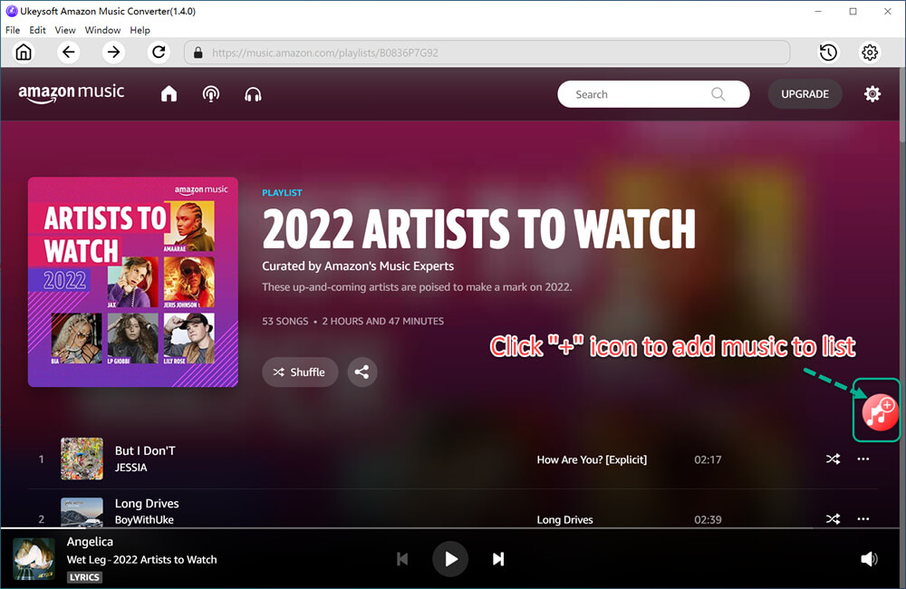Click the lock icon in address bar
Viewport: 906px width, 589px height.
click(198, 53)
